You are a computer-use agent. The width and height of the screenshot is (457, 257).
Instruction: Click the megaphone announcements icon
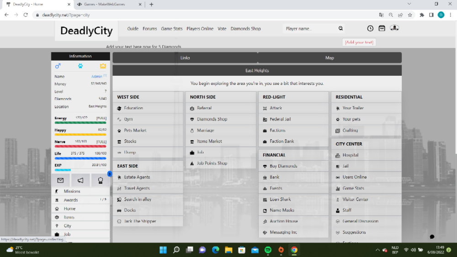point(80,180)
